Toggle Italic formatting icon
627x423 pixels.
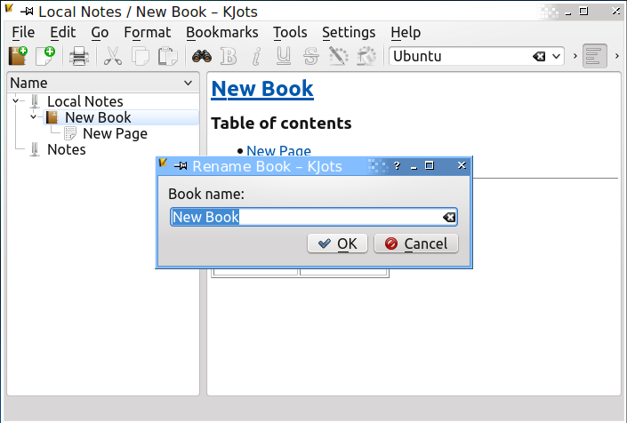coord(256,56)
